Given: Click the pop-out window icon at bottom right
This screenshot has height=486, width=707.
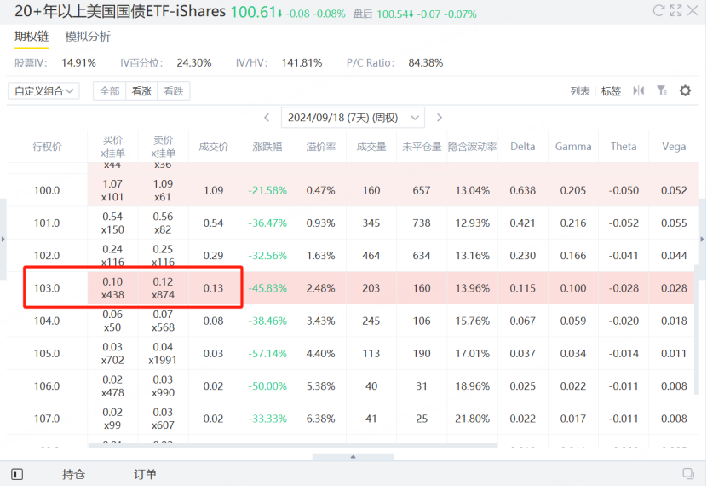Looking at the screenshot, I should (688, 473).
